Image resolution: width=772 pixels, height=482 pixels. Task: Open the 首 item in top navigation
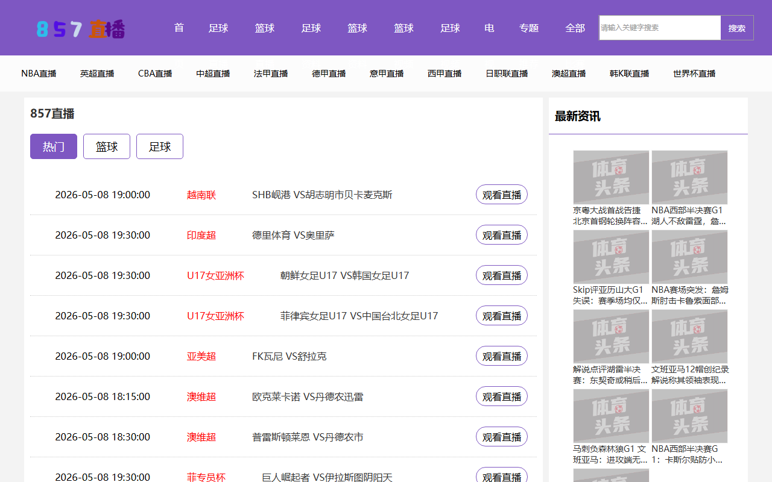[x=179, y=28]
